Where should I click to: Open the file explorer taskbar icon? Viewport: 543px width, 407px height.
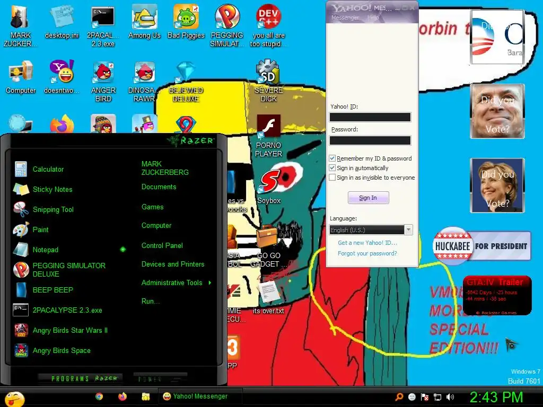click(145, 396)
